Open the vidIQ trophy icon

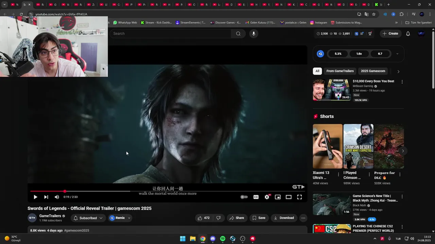coord(370,34)
